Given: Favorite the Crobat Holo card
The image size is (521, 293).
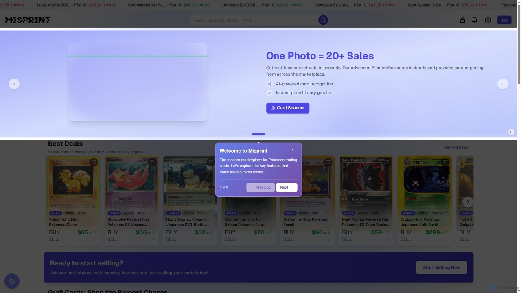Looking at the screenshot, I should 445,162.
